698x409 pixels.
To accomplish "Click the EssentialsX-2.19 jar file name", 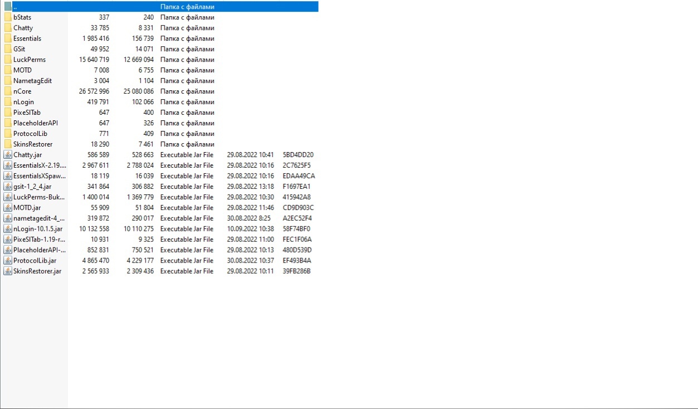I will click(x=40, y=165).
